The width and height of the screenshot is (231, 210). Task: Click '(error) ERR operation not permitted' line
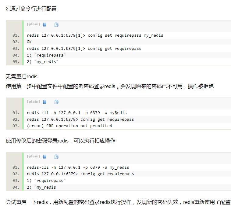tap(69, 126)
